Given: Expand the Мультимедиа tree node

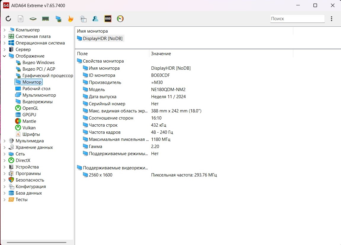Looking at the screenshot, I should pyautogui.click(x=4, y=141).
